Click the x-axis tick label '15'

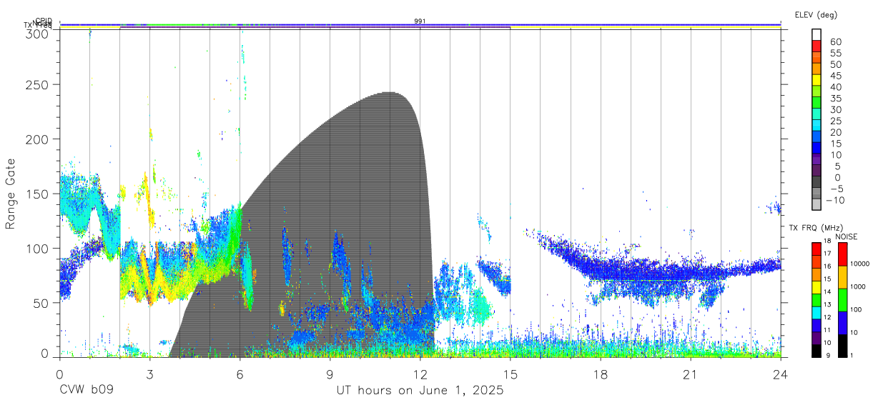coord(510,374)
